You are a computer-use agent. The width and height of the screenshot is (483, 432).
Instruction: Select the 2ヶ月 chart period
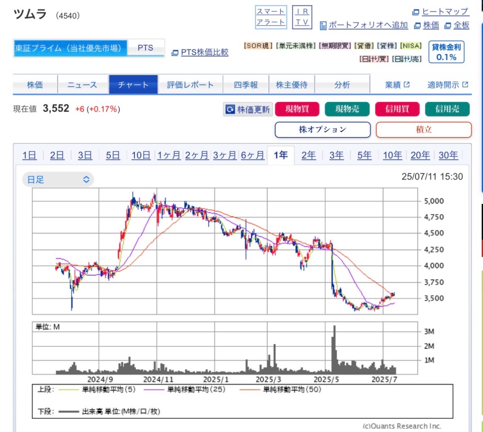pos(197,155)
